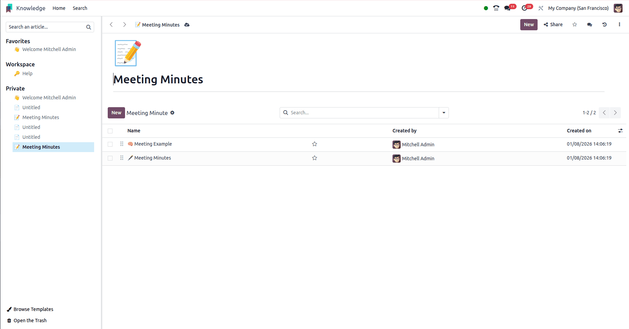Click the Mitchell Admin avatar in top bar
The image size is (629, 329).
618,8
